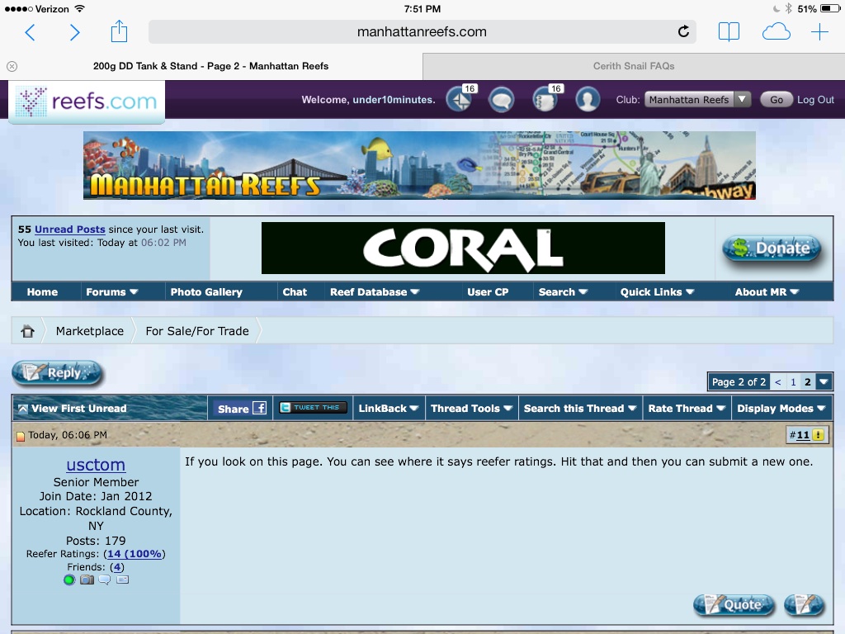Click the Tweet This button
Viewport: 845px width, 634px height.
(x=313, y=408)
